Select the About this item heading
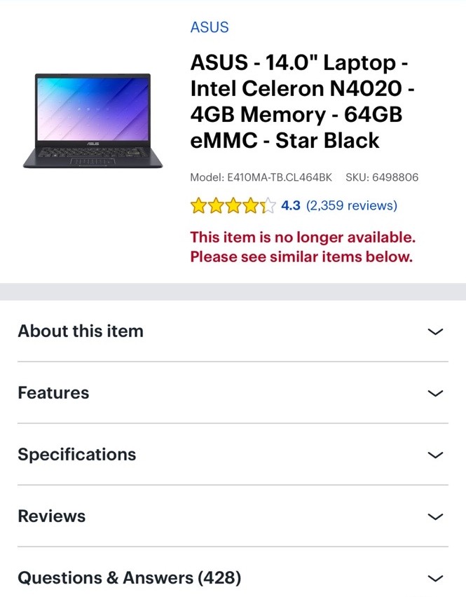Image resolution: width=466 pixels, height=597 pixels. pos(81,331)
